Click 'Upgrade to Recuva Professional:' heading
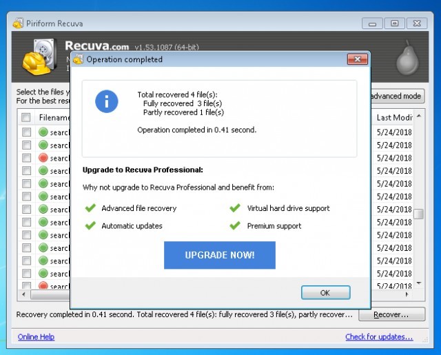 pyautogui.click(x=143, y=170)
